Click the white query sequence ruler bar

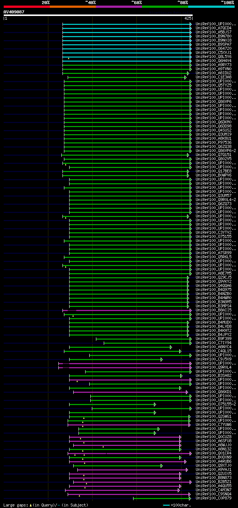pyautogui.click(x=98, y=15)
